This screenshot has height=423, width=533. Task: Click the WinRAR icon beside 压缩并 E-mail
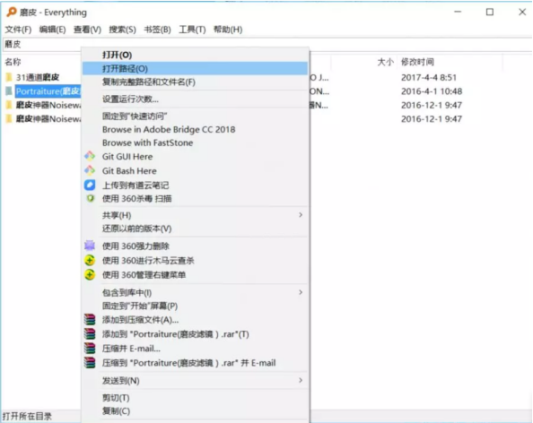pos(90,349)
